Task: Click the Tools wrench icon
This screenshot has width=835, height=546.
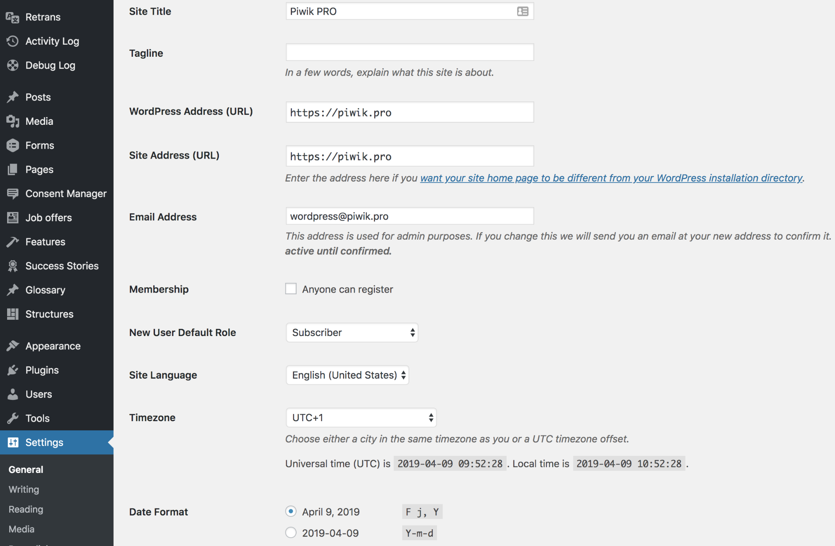Action: (x=13, y=418)
